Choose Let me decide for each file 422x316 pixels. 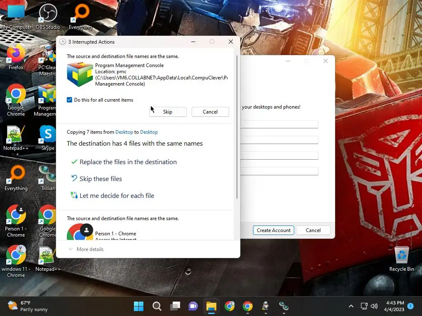(113, 195)
